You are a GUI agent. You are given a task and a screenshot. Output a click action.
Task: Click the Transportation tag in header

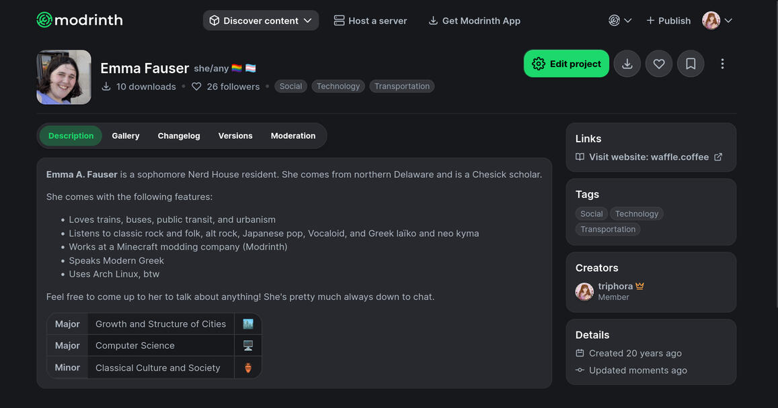coord(402,86)
